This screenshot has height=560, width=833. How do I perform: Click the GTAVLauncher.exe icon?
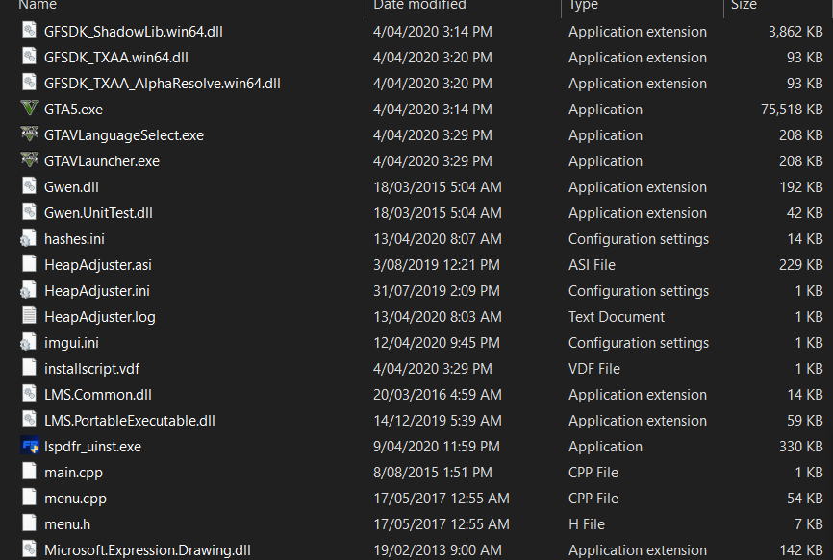(29, 160)
